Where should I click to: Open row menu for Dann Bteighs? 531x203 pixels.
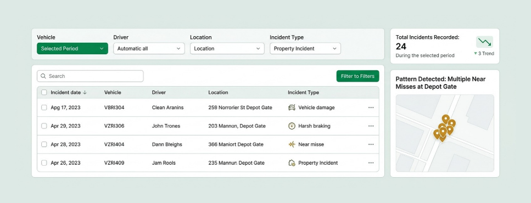click(371, 144)
